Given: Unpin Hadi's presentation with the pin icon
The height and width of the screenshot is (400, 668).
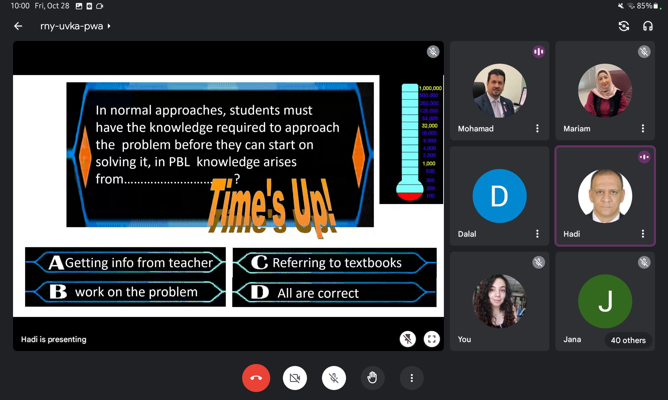Looking at the screenshot, I should [408, 339].
